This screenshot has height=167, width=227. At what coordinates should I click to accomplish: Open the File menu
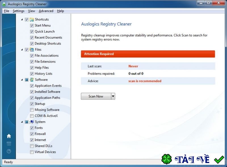(7, 11)
